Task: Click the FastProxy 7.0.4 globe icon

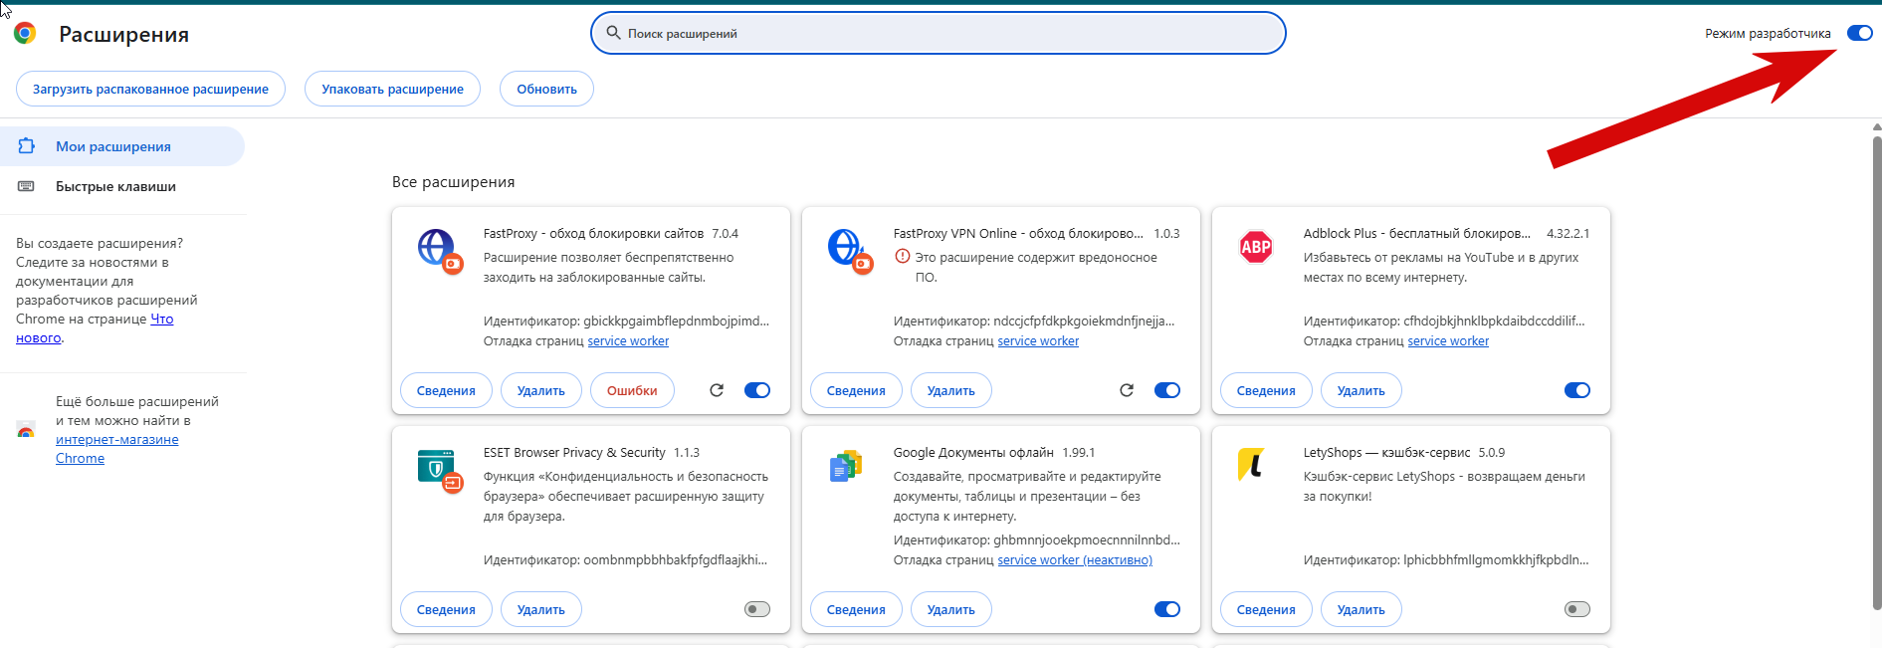Action: point(439,249)
